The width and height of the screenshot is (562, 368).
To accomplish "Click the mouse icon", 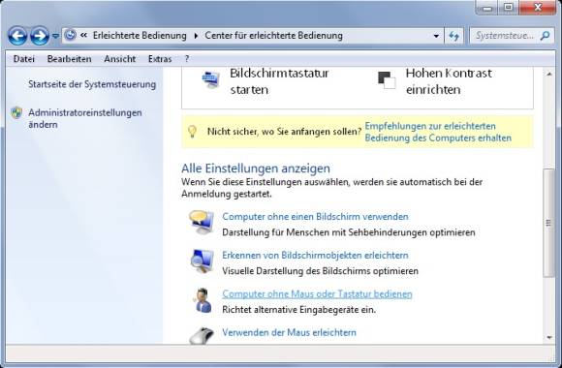I will point(202,336).
